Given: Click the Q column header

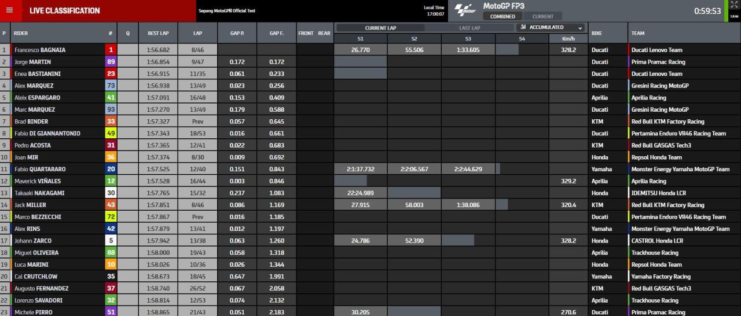Looking at the screenshot, I should (x=127, y=33).
